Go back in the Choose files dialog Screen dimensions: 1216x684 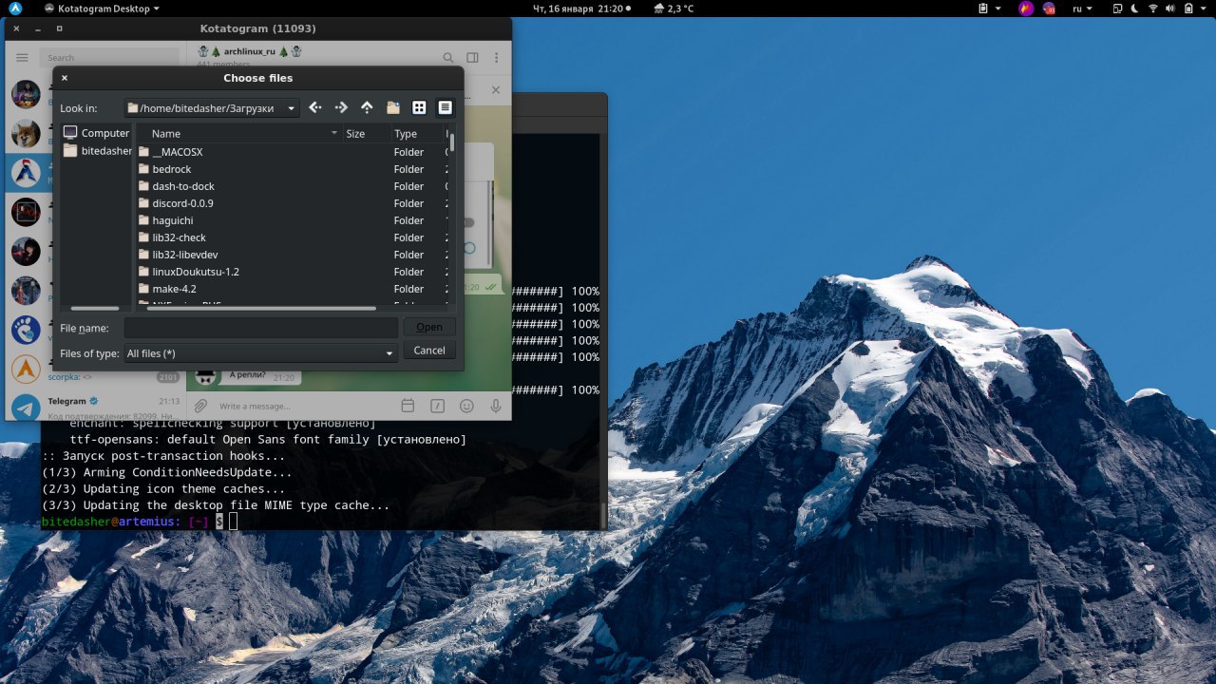(x=315, y=107)
